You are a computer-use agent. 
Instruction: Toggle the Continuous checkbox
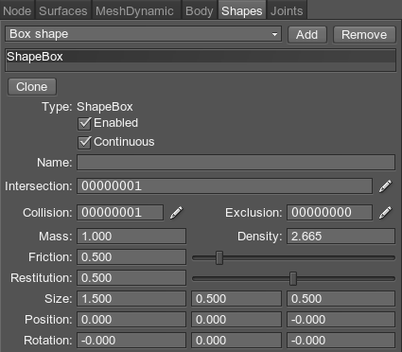(x=84, y=142)
